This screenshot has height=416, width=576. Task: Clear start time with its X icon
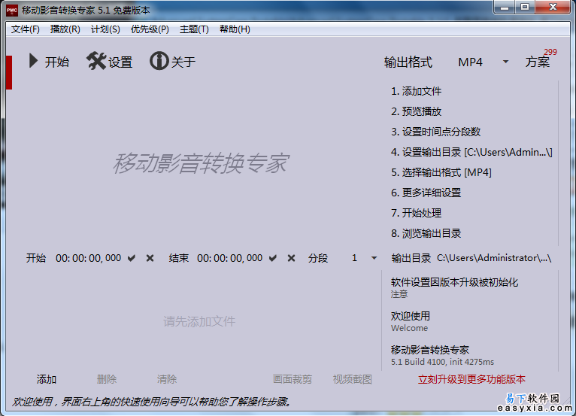150,258
